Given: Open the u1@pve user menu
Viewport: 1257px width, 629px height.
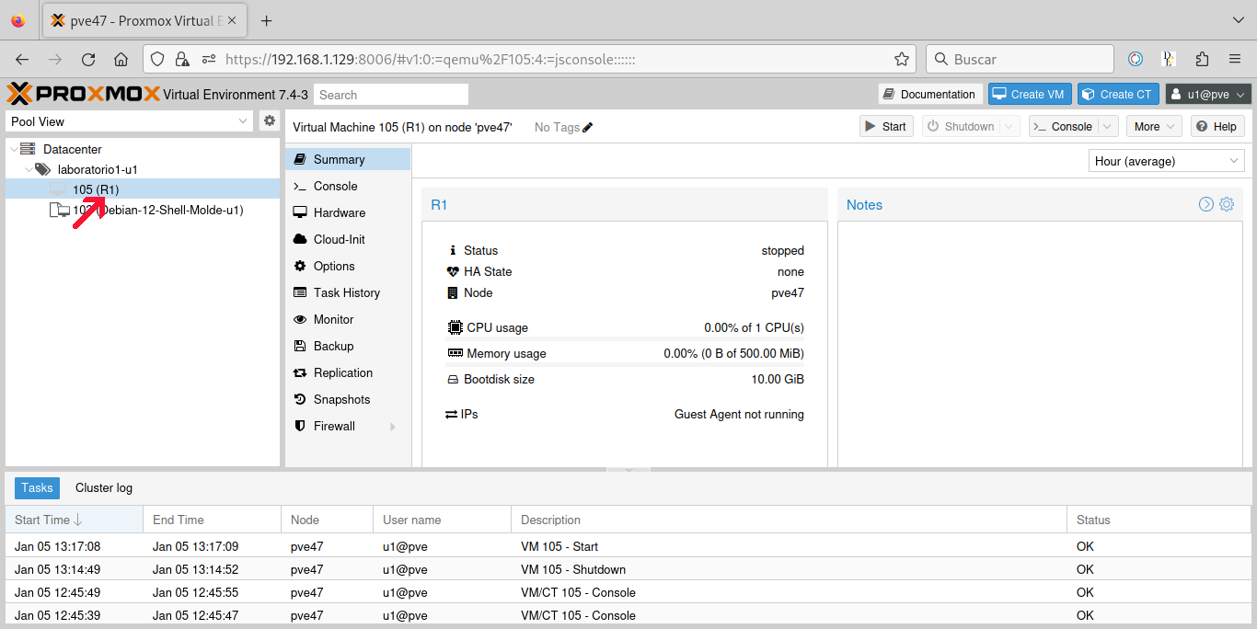Looking at the screenshot, I should click(x=1208, y=94).
